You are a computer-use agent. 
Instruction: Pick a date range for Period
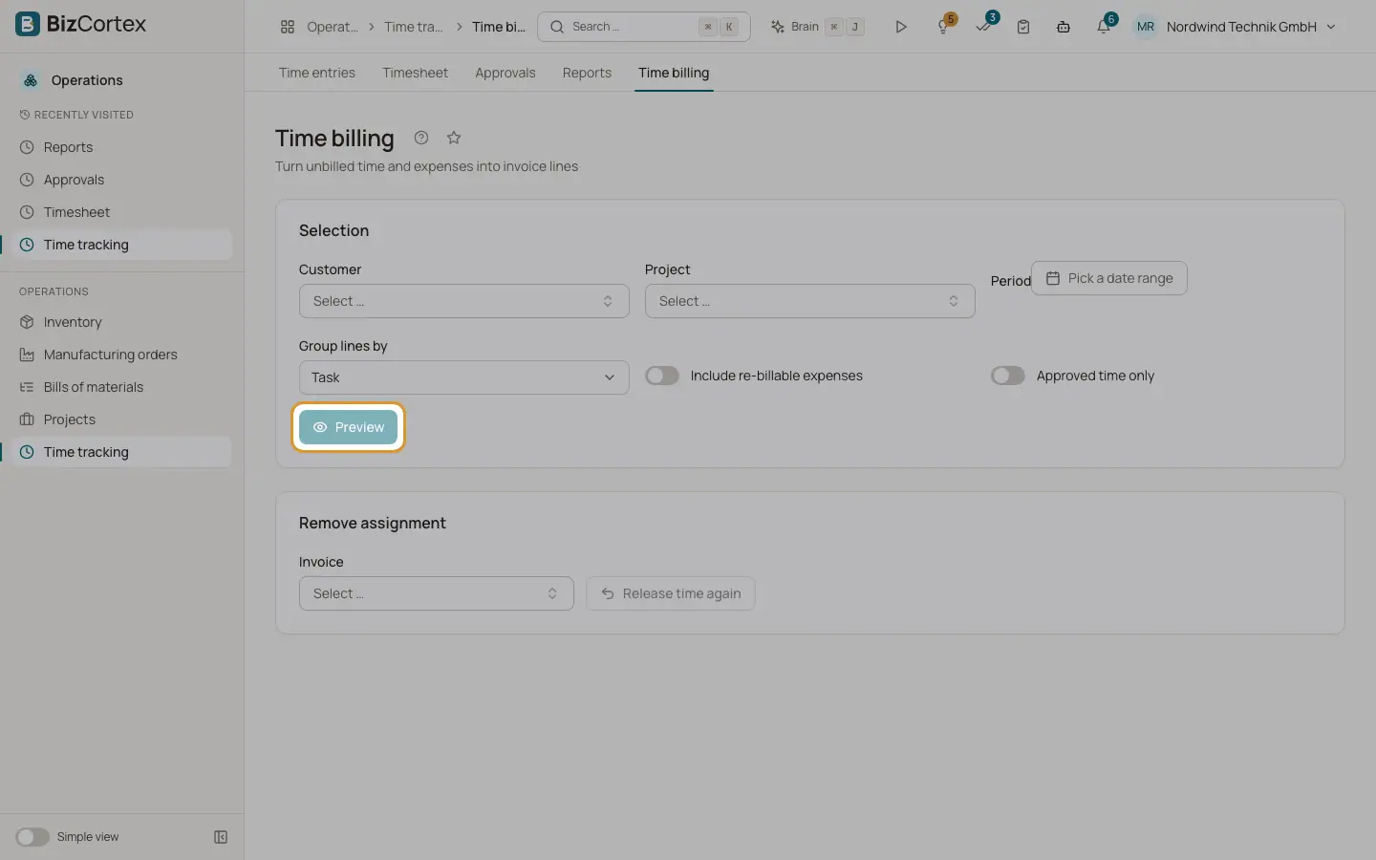pyautogui.click(x=1109, y=278)
